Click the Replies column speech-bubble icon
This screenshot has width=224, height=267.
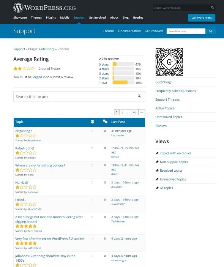coord(105,122)
